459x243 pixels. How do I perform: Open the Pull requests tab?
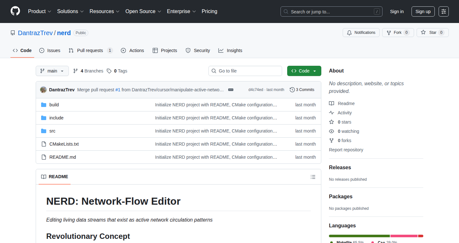pyautogui.click(x=91, y=50)
